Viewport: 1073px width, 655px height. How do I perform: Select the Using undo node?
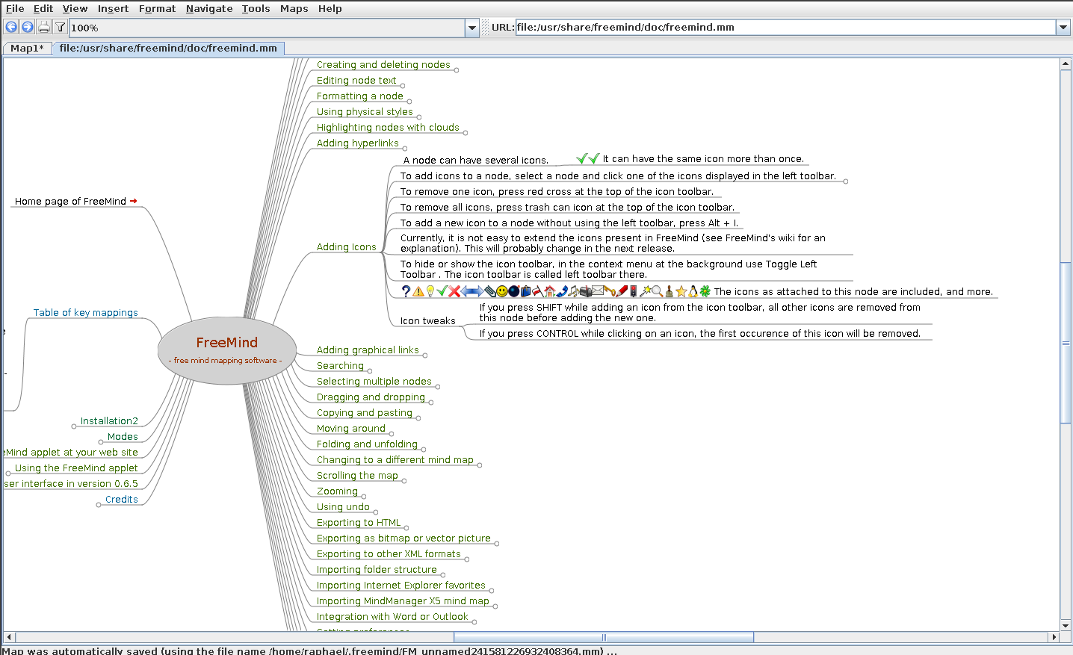click(343, 506)
